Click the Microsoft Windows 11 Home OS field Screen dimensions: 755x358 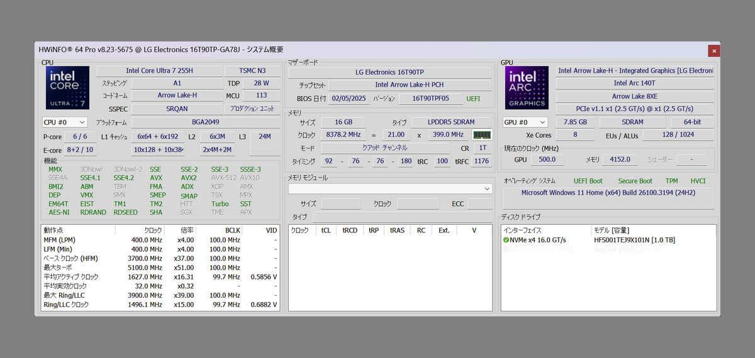click(608, 193)
